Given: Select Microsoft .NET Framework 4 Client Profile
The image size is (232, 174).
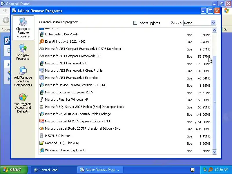Looking at the screenshot, I should pyautogui.click(x=126, y=71).
